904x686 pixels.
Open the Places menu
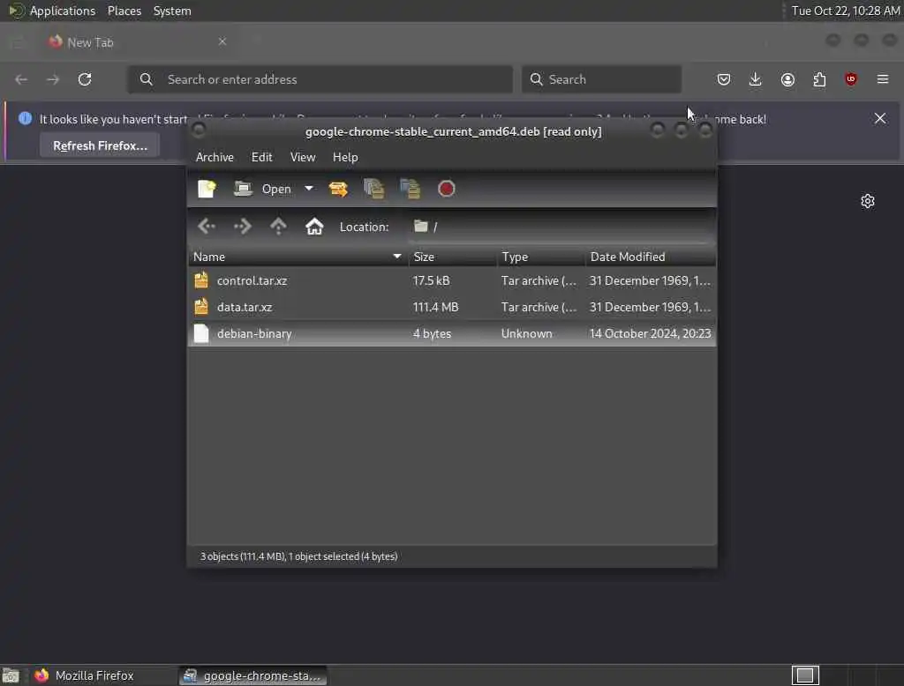124,11
